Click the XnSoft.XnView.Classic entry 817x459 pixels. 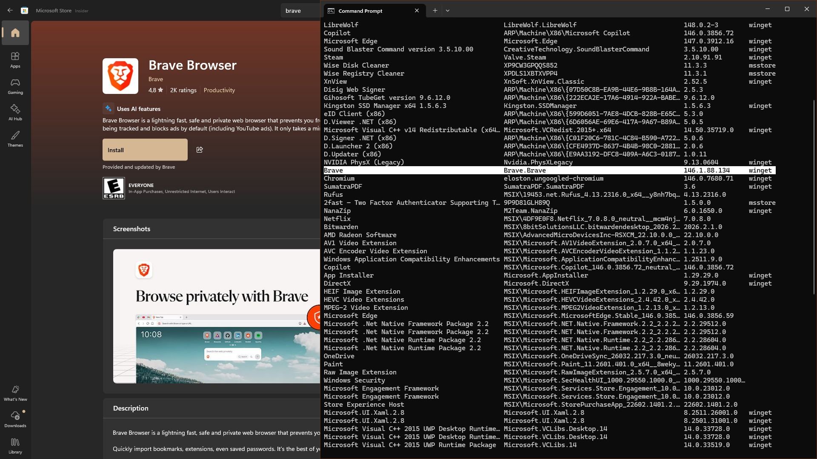tap(544, 82)
